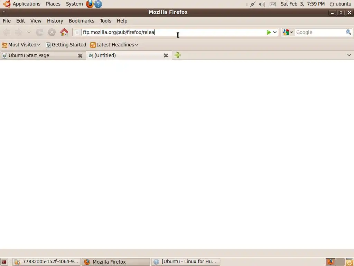Open the recent pages history dropdown arrow
Screen dimensions: 354x266
29,32
